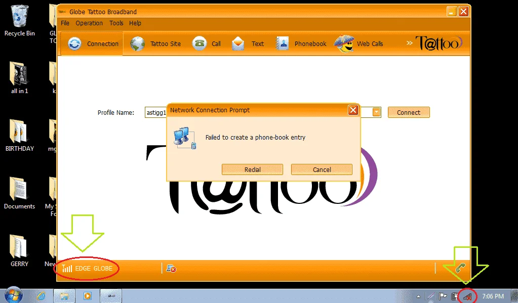
Task: Click the pen tray icon
Action: pyautogui.click(x=430, y=296)
